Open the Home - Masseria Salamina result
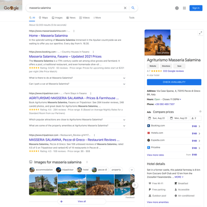Image resolution: width=207 pixels, height=207 pixels. [48, 35]
